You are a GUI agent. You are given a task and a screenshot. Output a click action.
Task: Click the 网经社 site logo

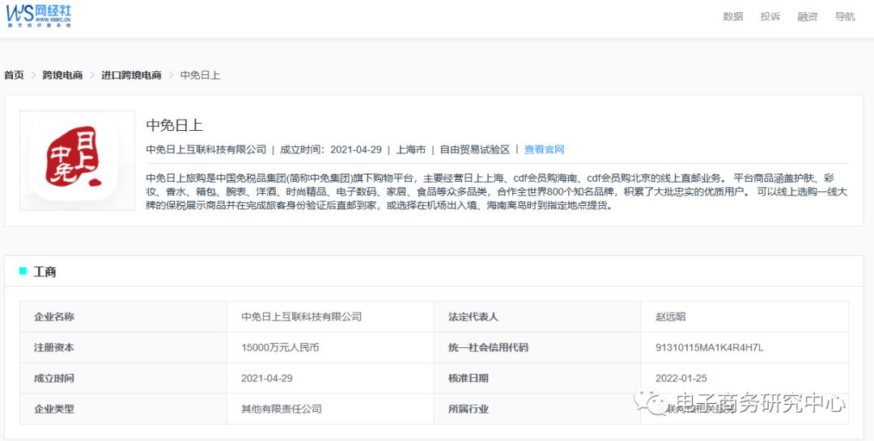[x=39, y=17]
